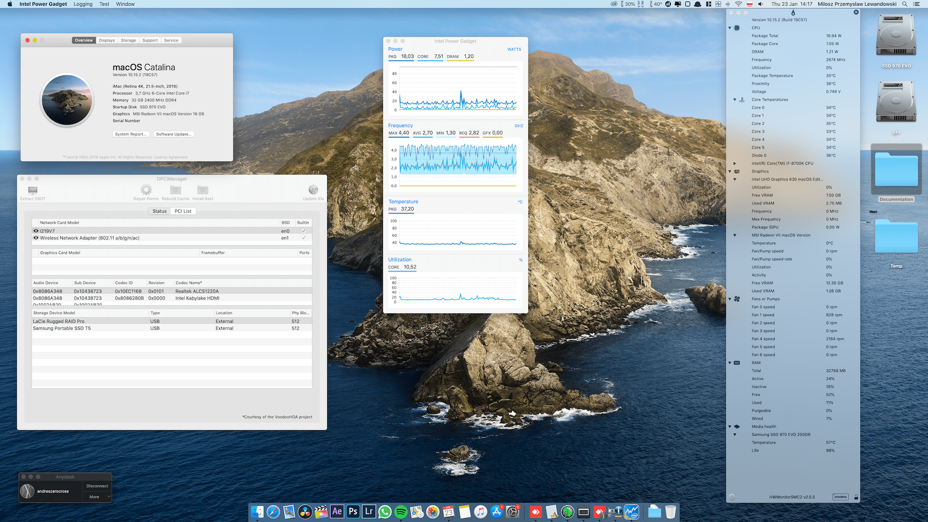The image size is (928, 522).
Task: Open System Preferences from the dock
Action: (512, 511)
